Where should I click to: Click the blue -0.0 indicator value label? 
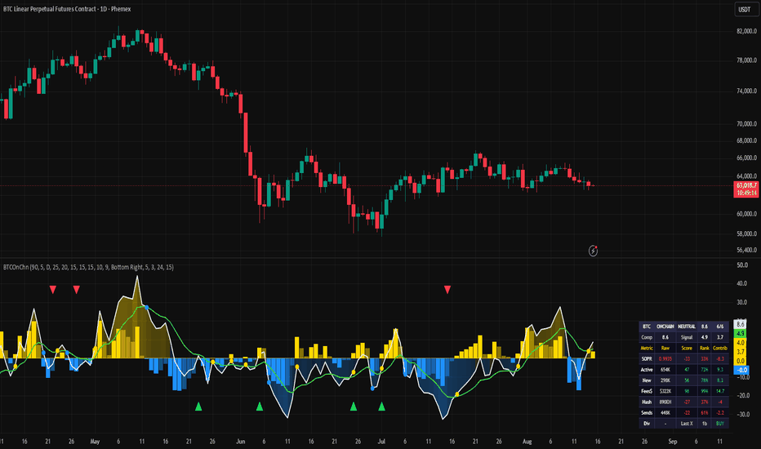click(x=741, y=370)
